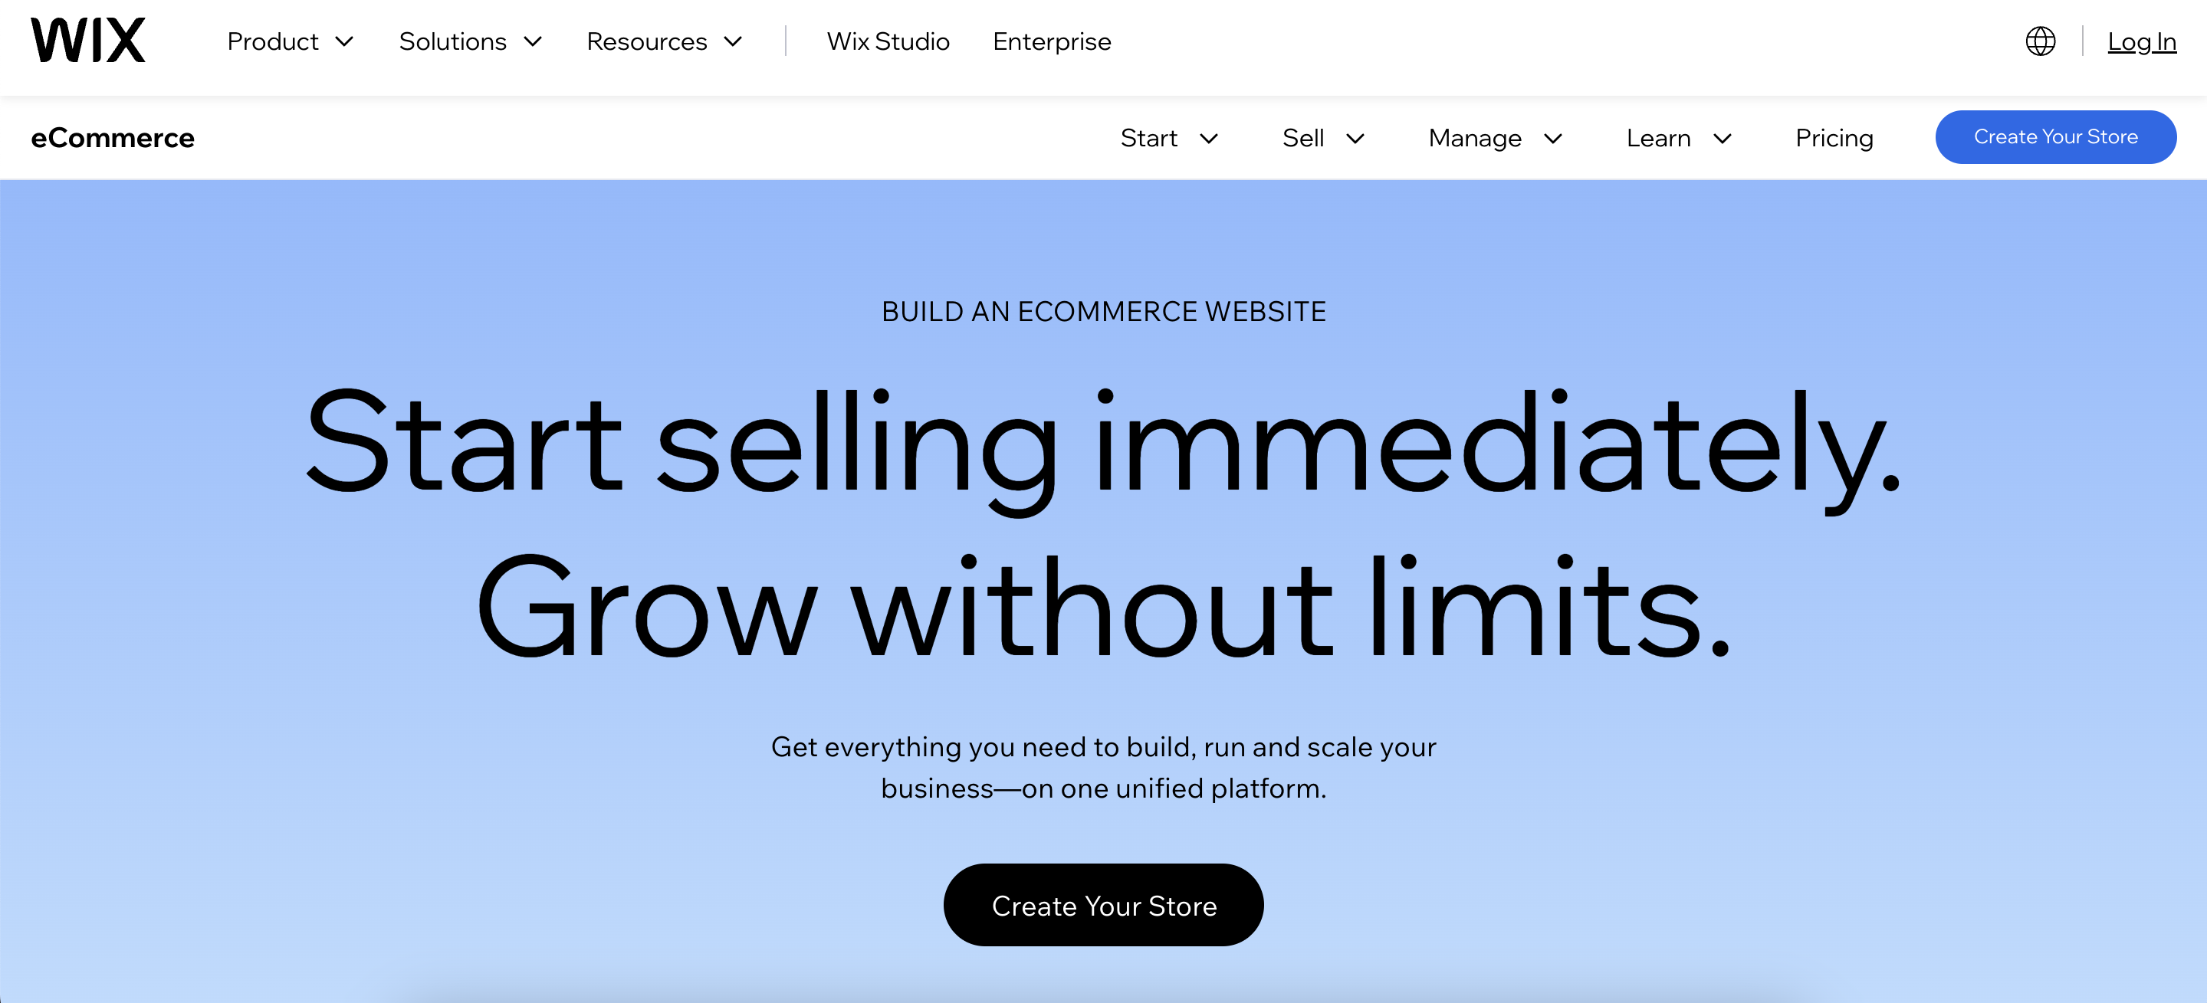The width and height of the screenshot is (2207, 1003).
Task: Select the eCommerce navigation label
Action: point(113,136)
